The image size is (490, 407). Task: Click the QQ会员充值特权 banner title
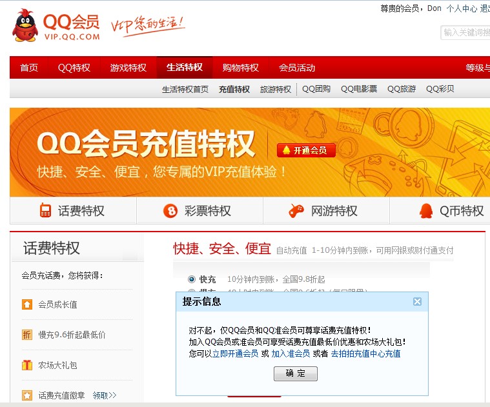(x=146, y=144)
